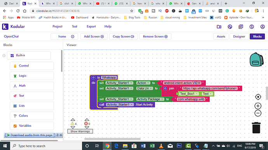Zoom in with the plus icon
The image size is (268, 150).
(x=258, y=106)
